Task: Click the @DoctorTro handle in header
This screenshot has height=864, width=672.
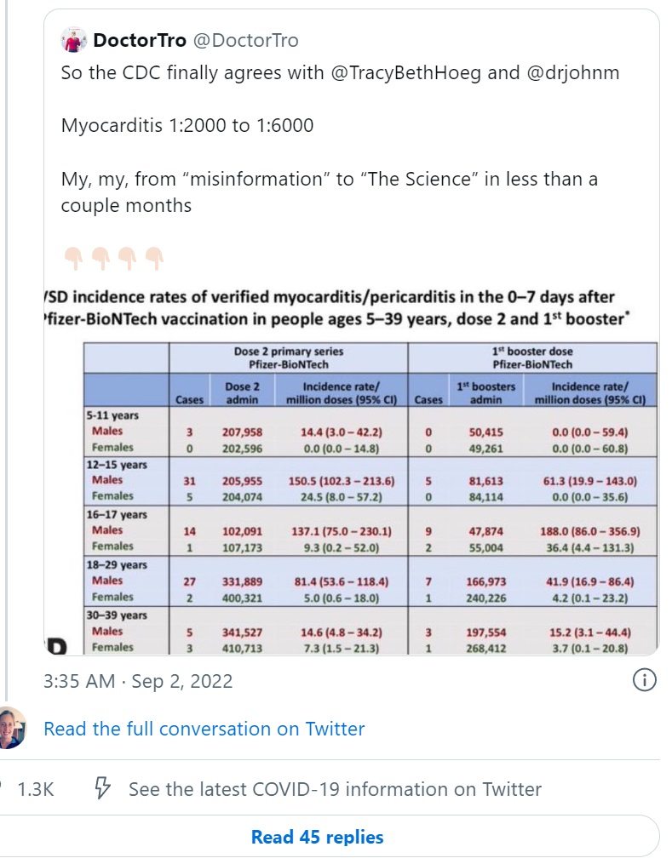Action: click(246, 41)
